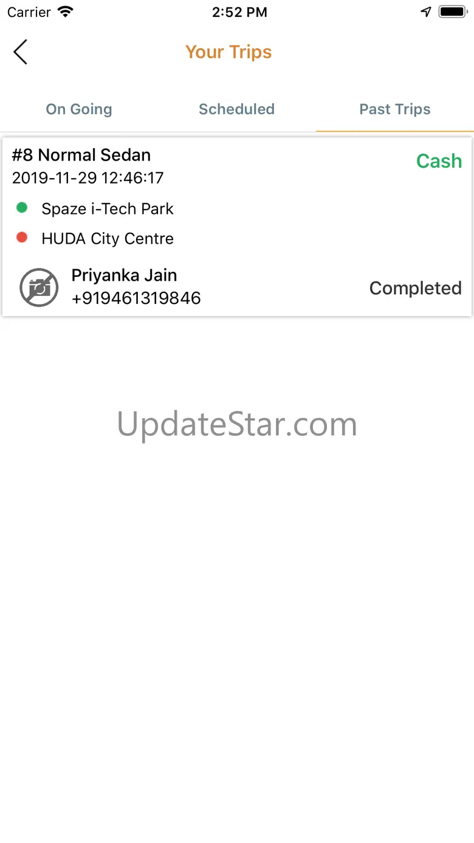This screenshot has height=843, width=474.
Task: Tap trip date 2019-11-29 12:46:17
Action: click(88, 178)
